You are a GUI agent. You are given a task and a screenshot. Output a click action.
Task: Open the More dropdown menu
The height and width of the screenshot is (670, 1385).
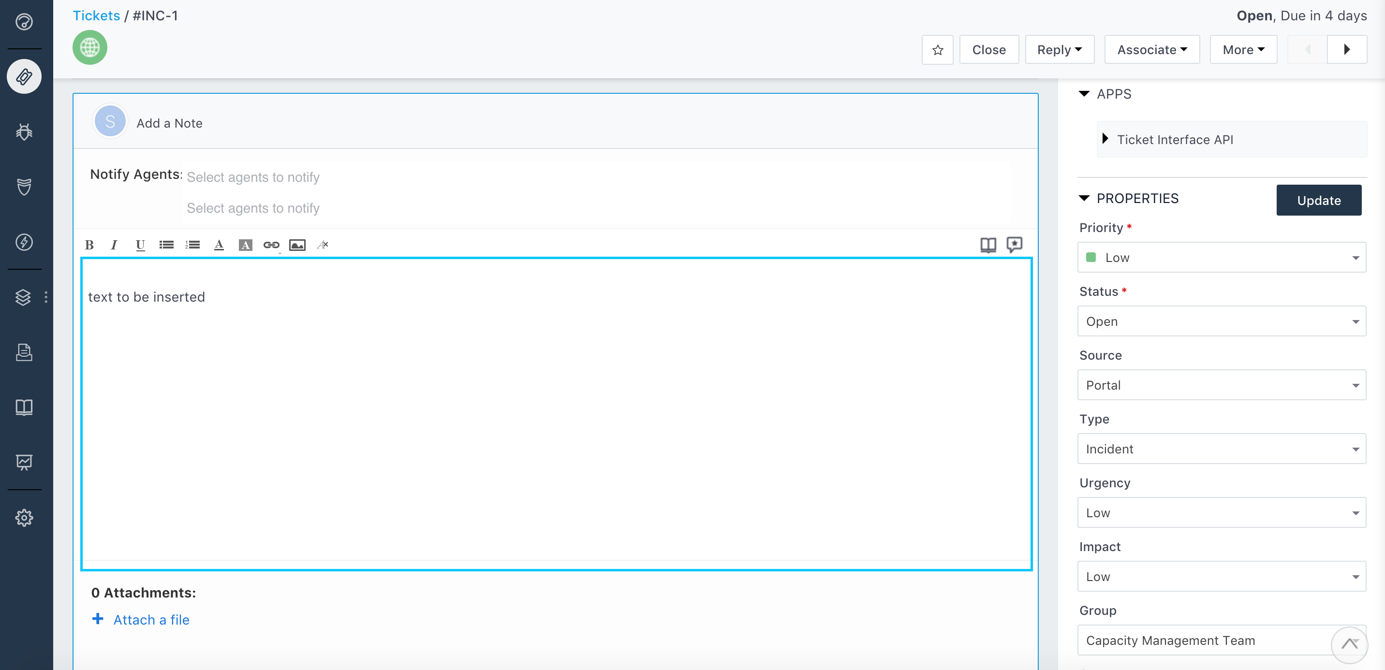(1243, 50)
